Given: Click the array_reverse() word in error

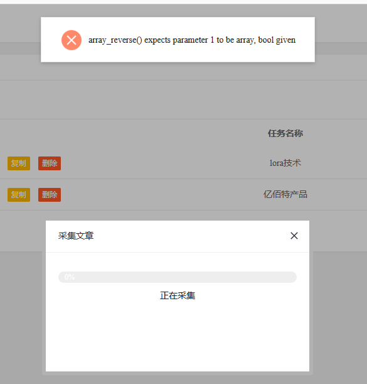Looking at the screenshot, I should coord(115,40).
